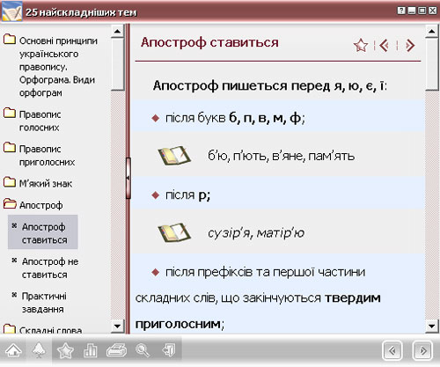Open the Практичні завдання topic
This screenshot has width=440, height=367.
(x=44, y=303)
